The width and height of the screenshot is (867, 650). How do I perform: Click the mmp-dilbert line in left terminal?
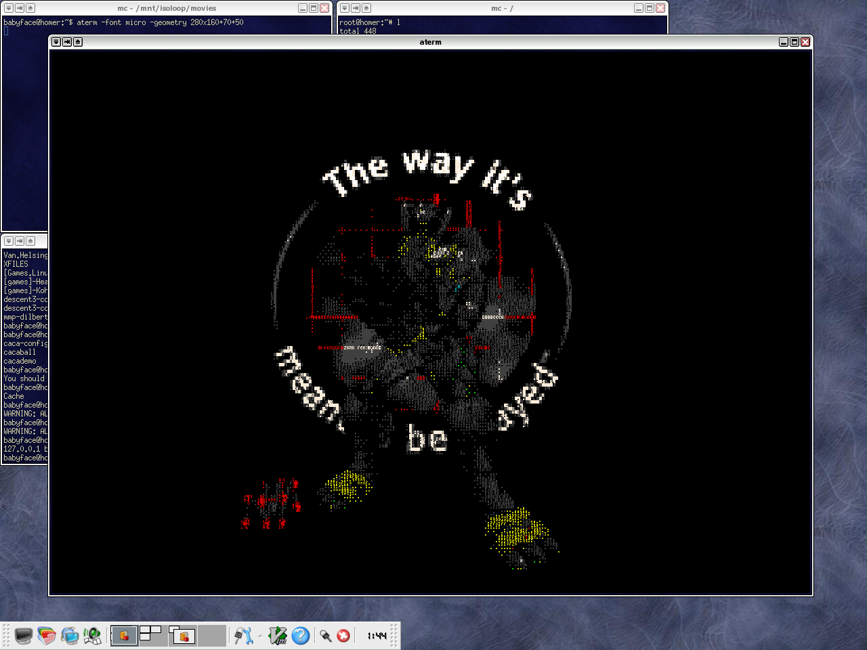[x=26, y=317]
